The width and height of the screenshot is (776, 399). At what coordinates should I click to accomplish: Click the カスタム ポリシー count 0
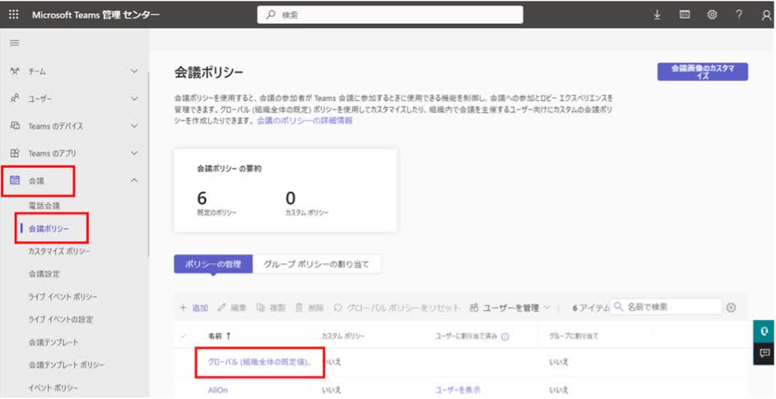(290, 198)
